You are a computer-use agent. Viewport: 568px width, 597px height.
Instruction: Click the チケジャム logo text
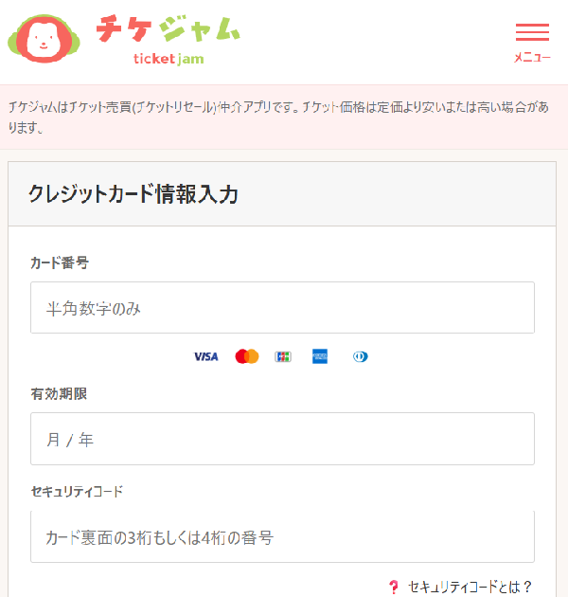click(169, 28)
